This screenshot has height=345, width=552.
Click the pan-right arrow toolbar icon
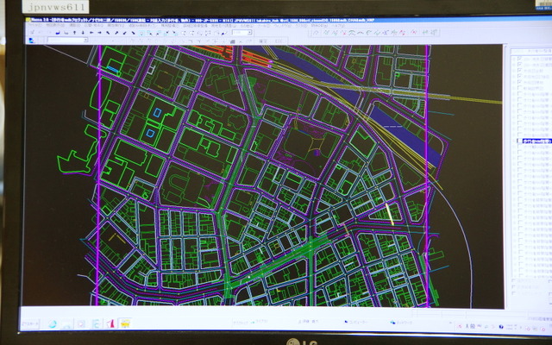click(100, 33)
